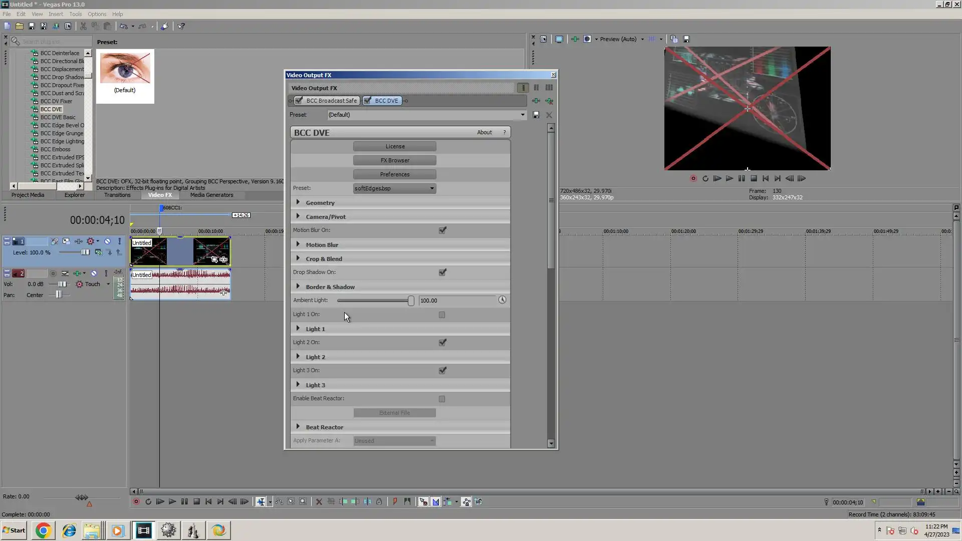Click the Lock Event icon in the bottom toolbar
The width and height of the screenshot is (962, 541).
click(x=379, y=502)
